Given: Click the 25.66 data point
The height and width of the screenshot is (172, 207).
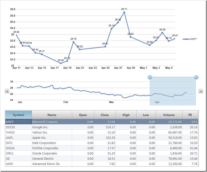Looking at the screenshot, I should tap(150, 45).
